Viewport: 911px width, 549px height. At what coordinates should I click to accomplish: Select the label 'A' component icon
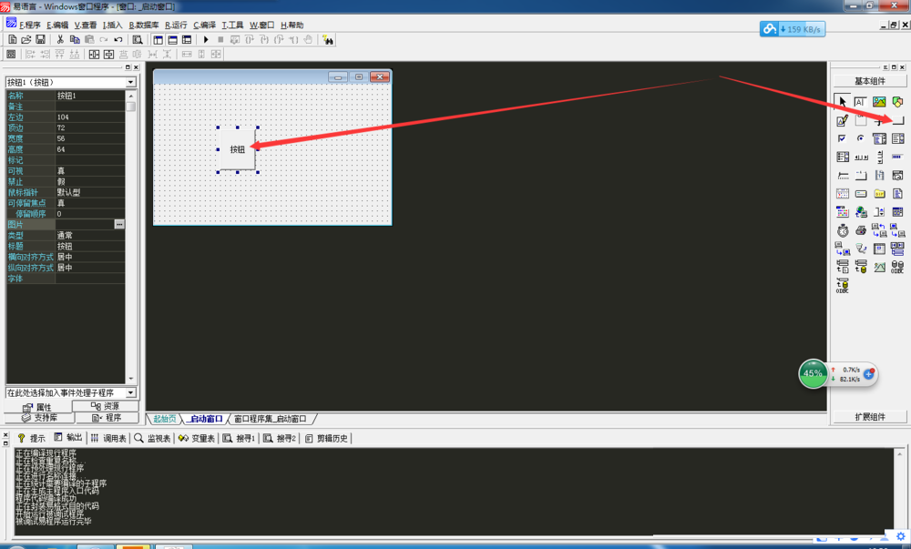pos(861,102)
